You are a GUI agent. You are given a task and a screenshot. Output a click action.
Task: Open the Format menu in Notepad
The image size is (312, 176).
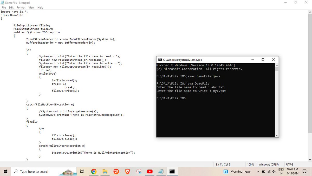[21, 8]
